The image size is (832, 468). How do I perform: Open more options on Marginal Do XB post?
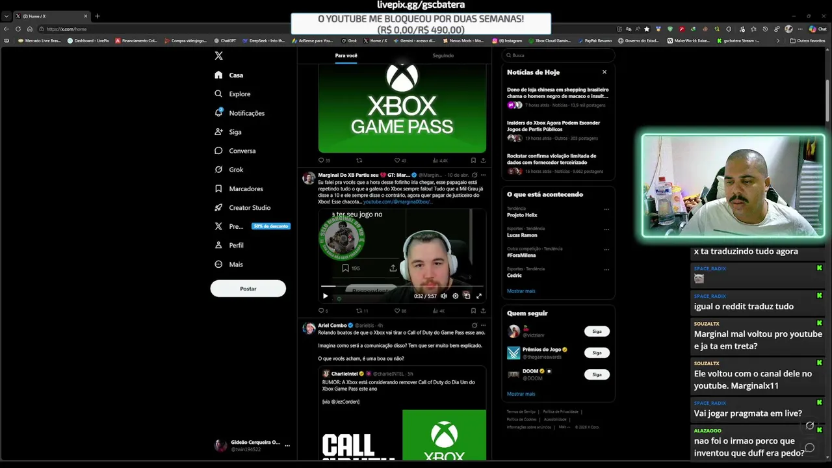(483, 175)
